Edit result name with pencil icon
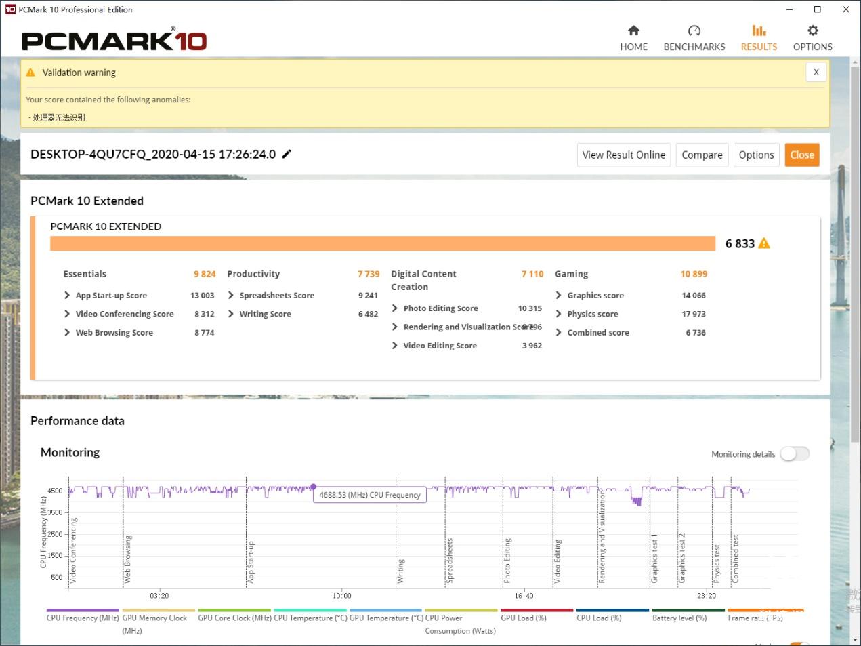 pos(287,154)
